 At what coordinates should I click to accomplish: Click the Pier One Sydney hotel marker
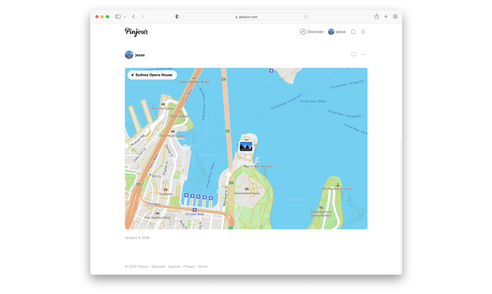click(x=163, y=104)
